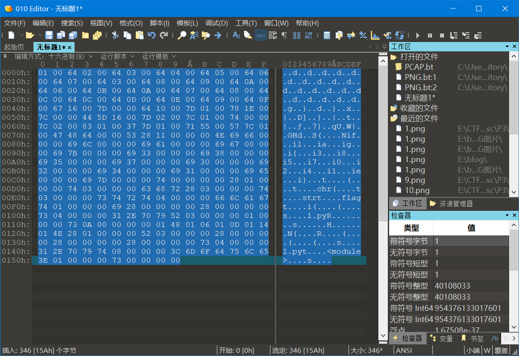This screenshot has width=519, height=356.
Task: Show whitespace with the pilcrow icon
Action: point(284,35)
